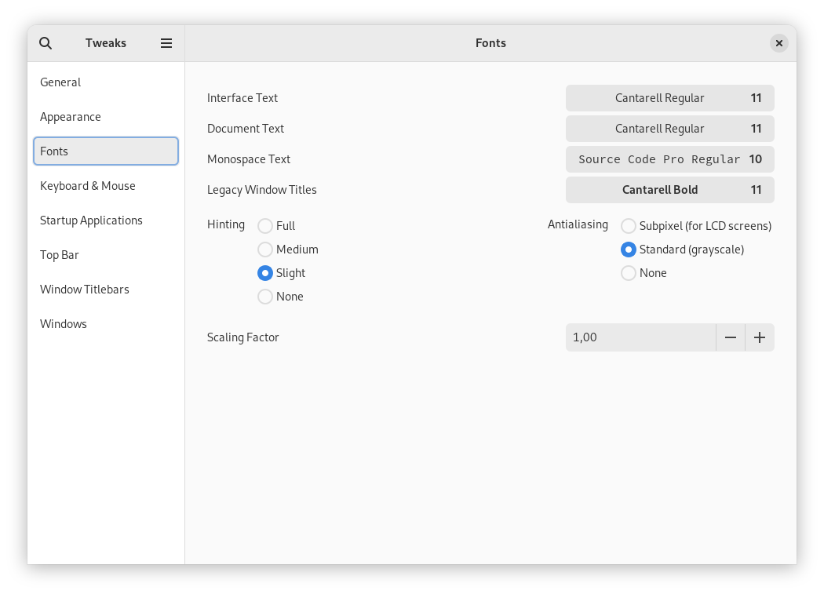Click the Tweaks title in header
Viewport: 824px width, 594px height.
coord(106,43)
